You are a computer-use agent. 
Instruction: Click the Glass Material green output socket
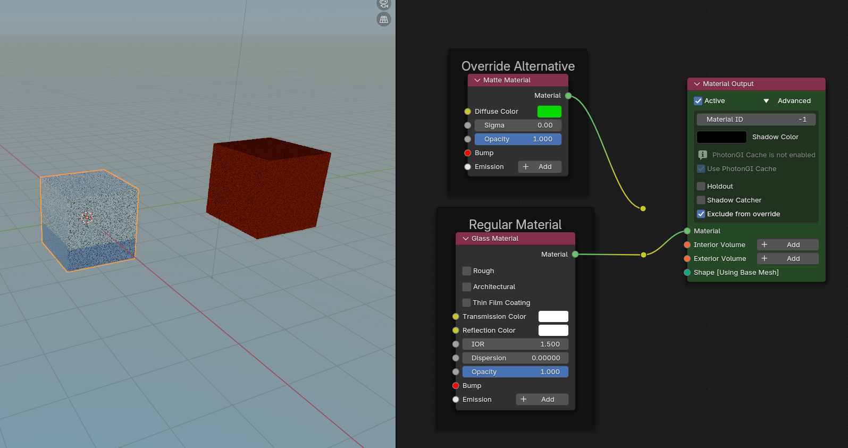click(x=575, y=255)
